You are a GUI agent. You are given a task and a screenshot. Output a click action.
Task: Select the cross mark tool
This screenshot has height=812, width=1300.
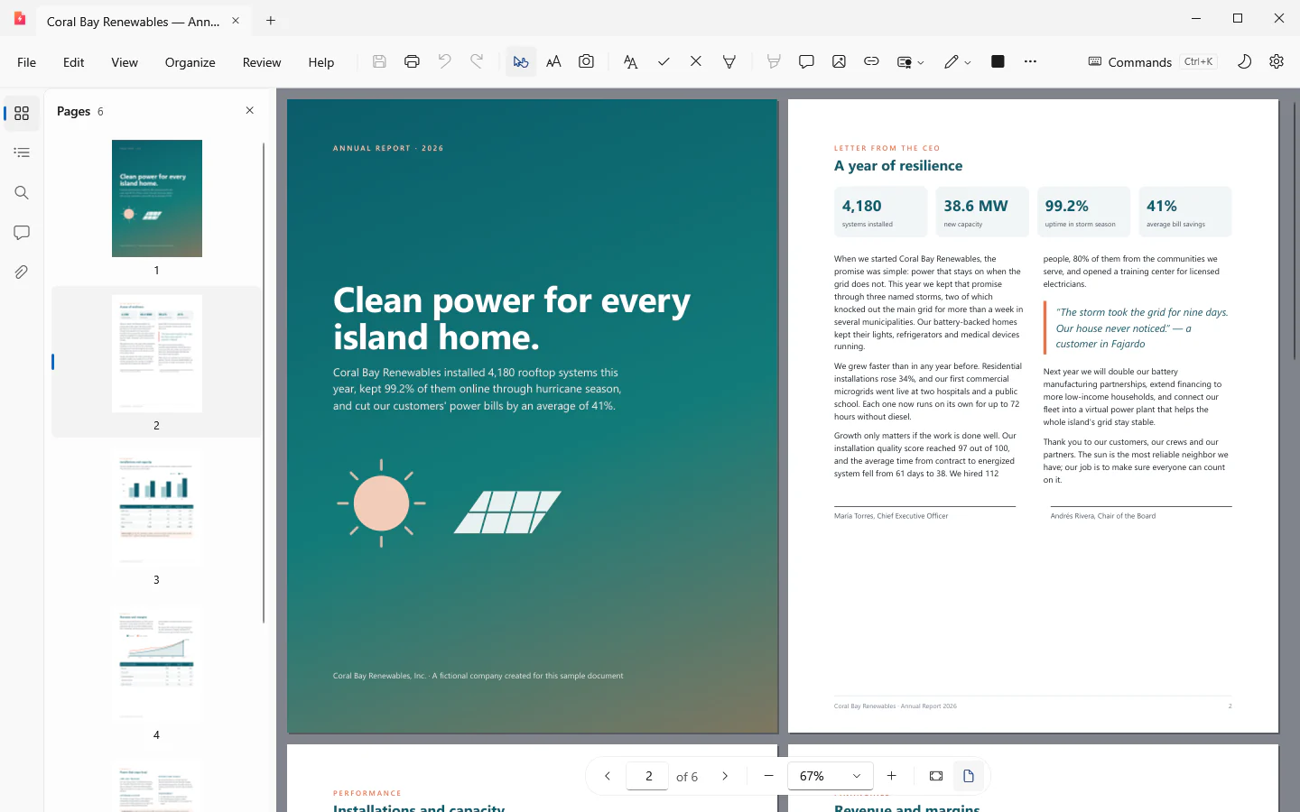pyautogui.click(x=696, y=61)
